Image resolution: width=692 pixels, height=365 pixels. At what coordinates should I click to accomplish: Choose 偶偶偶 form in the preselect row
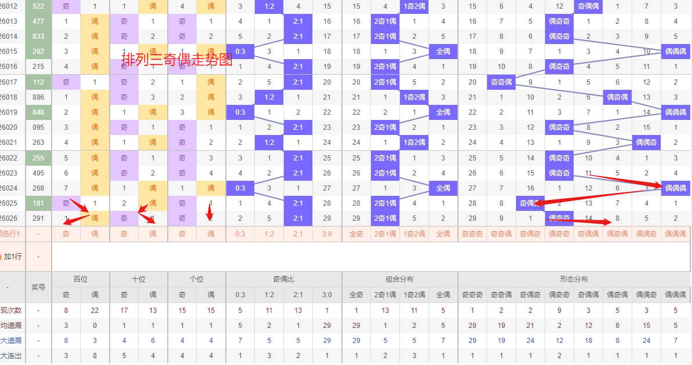tap(675, 234)
